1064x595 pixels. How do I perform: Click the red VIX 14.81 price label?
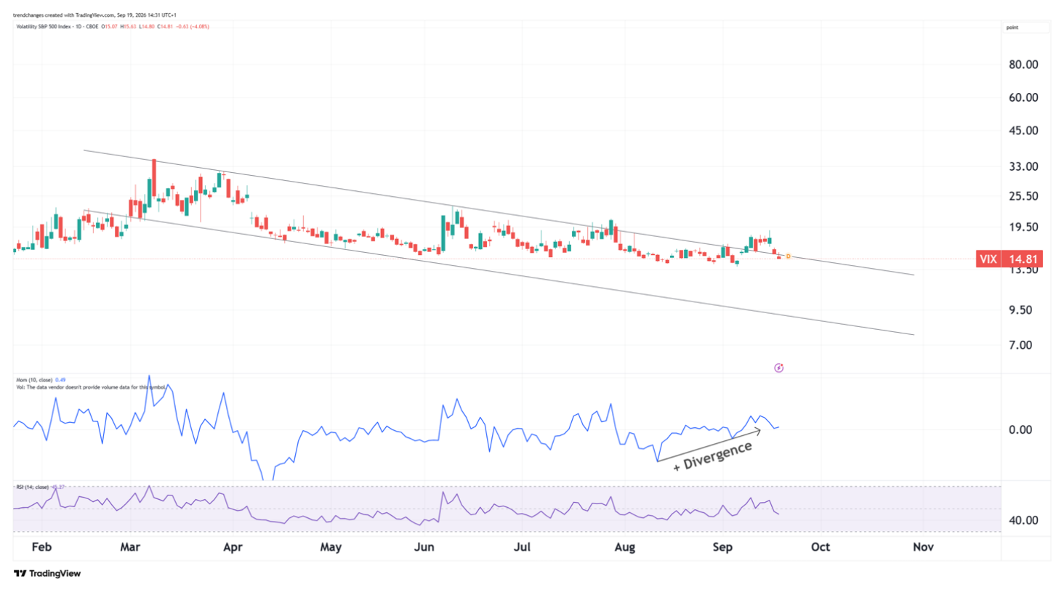pos(1009,259)
